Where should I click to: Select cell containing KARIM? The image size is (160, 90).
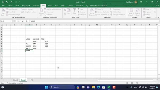(x=29, y=46)
